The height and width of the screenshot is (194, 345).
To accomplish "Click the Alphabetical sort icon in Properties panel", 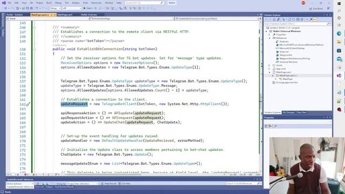I will click(271, 126).
